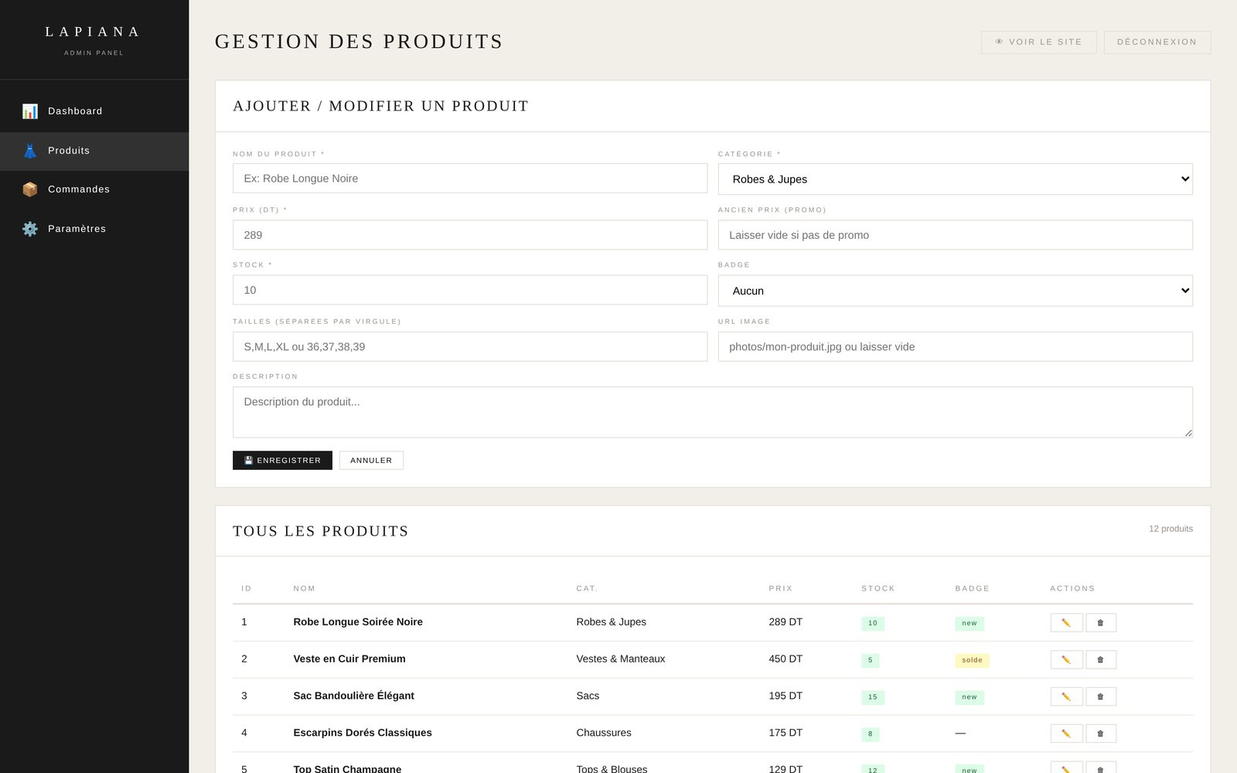Click the Stock input field

click(470, 290)
